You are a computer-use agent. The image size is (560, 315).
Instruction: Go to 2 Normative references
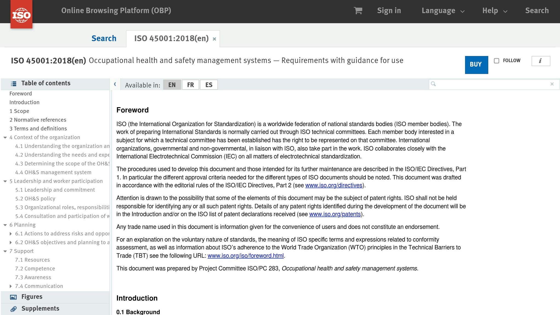[38, 120]
